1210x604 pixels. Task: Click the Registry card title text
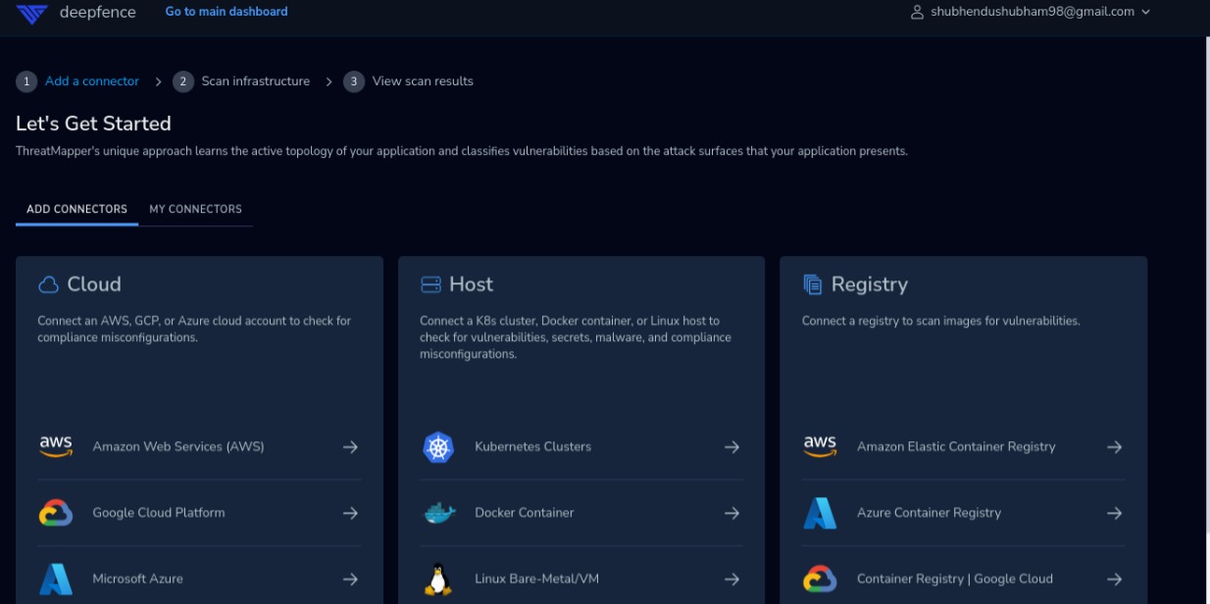(870, 284)
